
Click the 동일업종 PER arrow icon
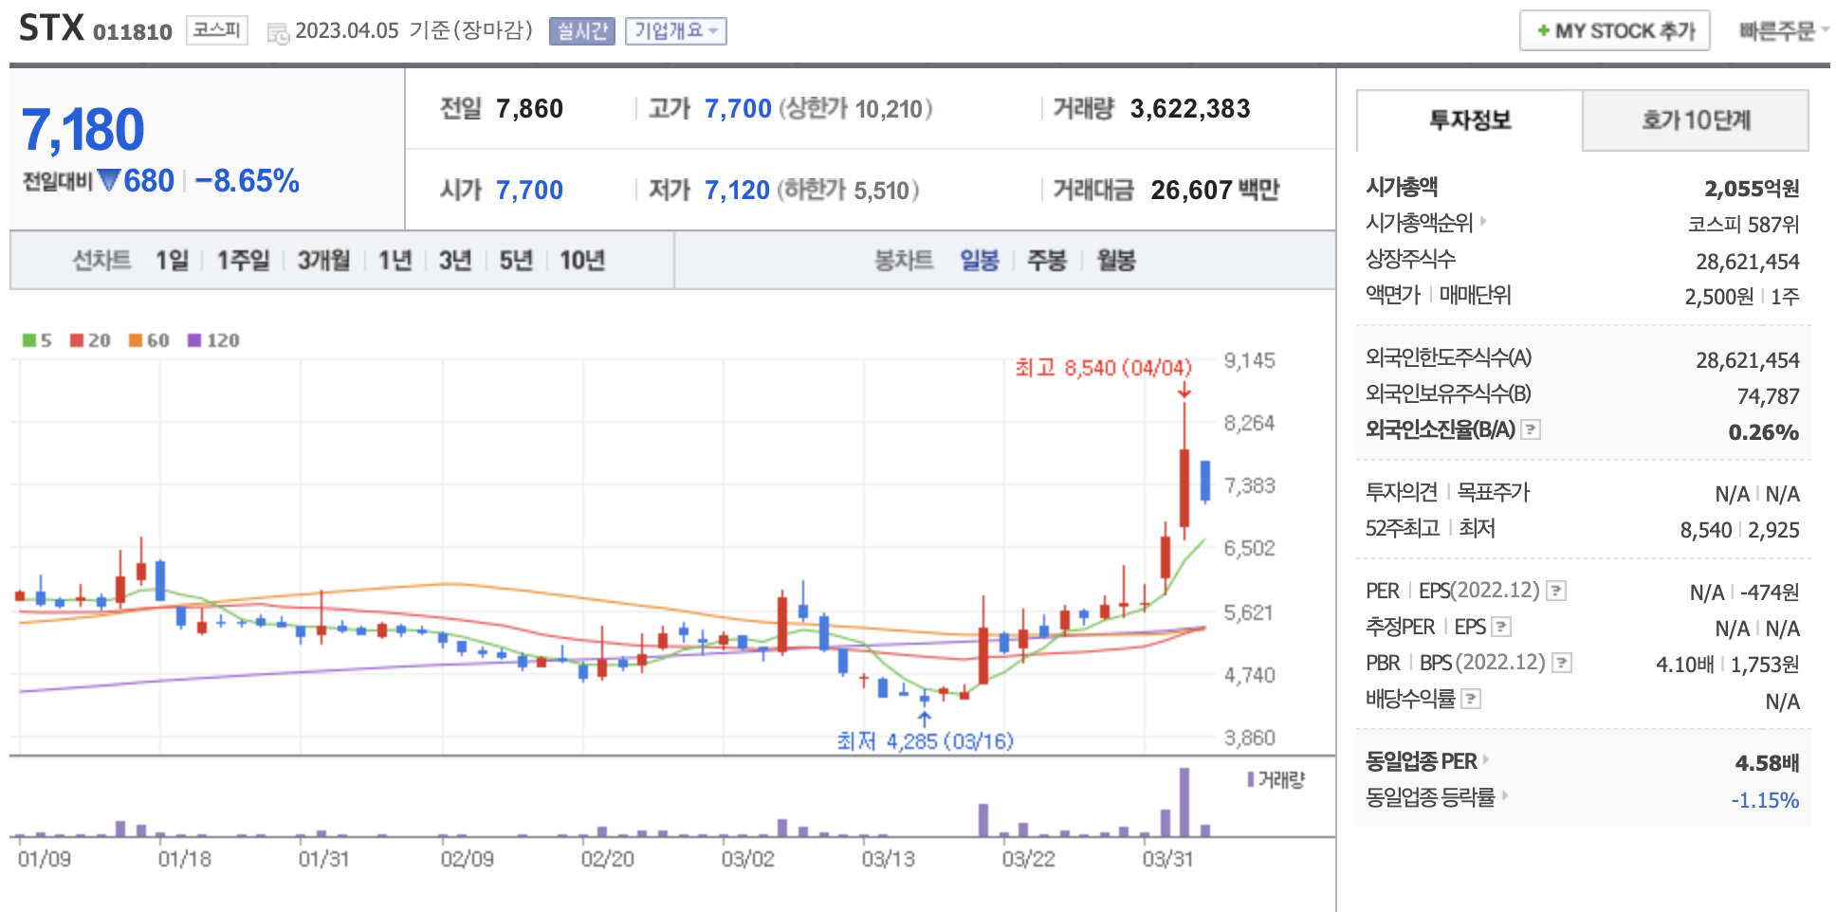1486,759
